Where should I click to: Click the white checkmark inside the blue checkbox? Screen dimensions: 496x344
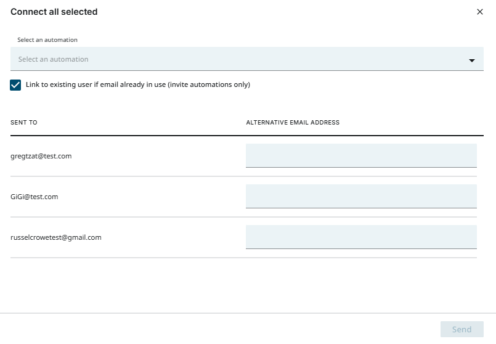coord(16,85)
